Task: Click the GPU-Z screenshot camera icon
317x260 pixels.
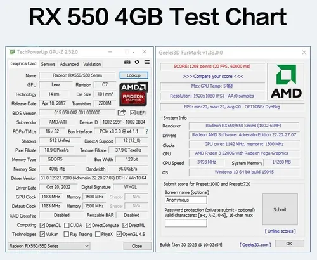Action: (x=127, y=62)
